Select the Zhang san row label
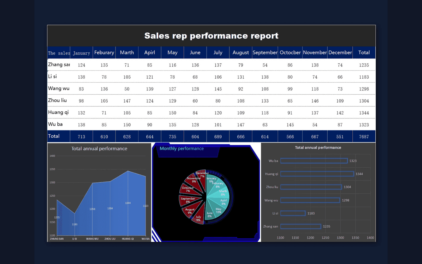 58,65
